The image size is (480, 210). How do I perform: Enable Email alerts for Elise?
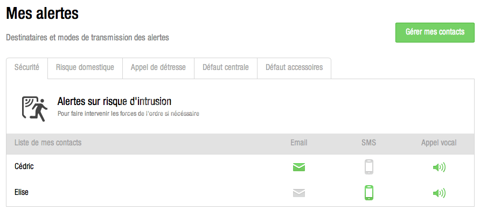(299, 193)
